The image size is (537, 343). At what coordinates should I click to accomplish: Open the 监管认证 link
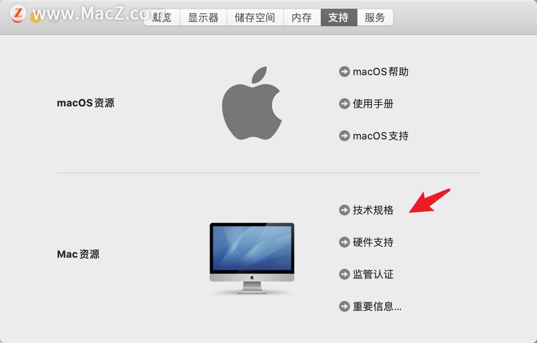(x=373, y=274)
